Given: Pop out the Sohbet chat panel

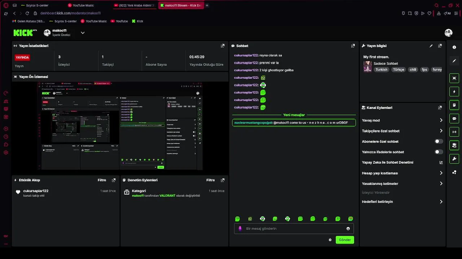Looking at the screenshot, I should [x=353, y=46].
